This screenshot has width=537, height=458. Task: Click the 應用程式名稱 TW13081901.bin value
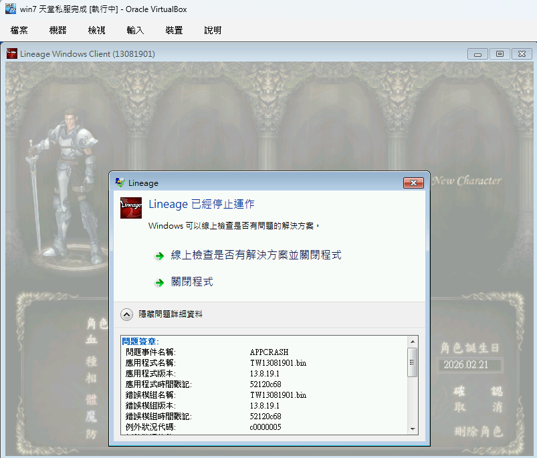[x=278, y=363]
